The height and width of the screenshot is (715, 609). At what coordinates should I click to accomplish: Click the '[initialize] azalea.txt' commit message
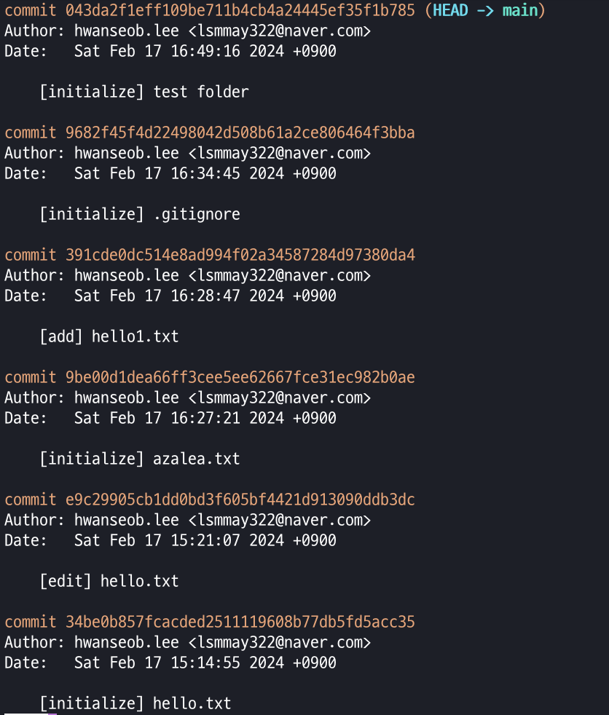[x=140, y=458]
